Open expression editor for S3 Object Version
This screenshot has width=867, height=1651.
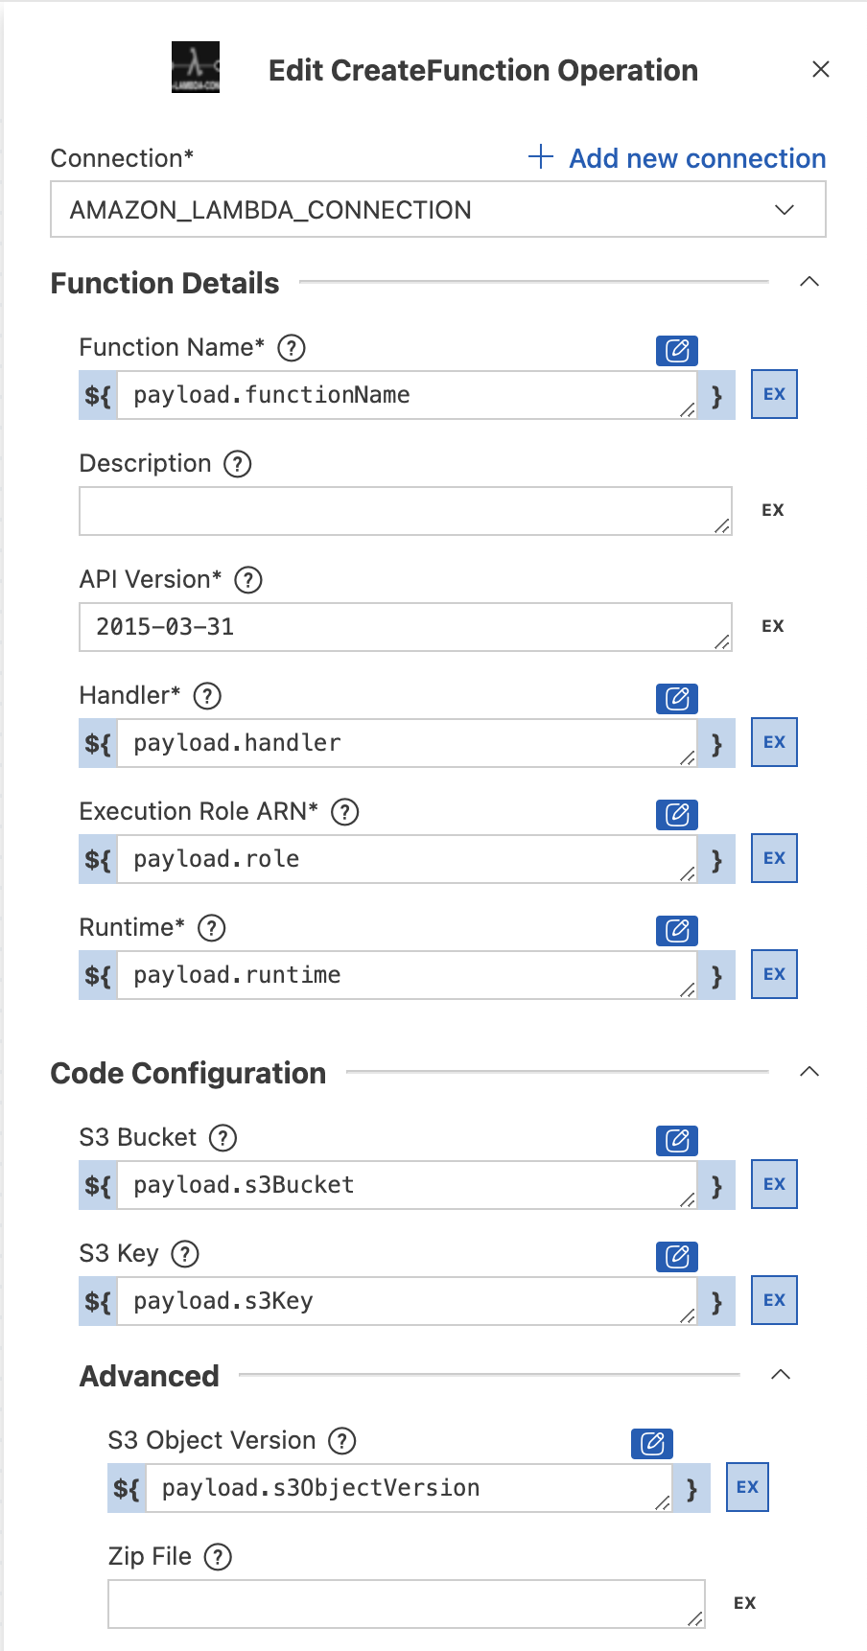pos(652,1443)
